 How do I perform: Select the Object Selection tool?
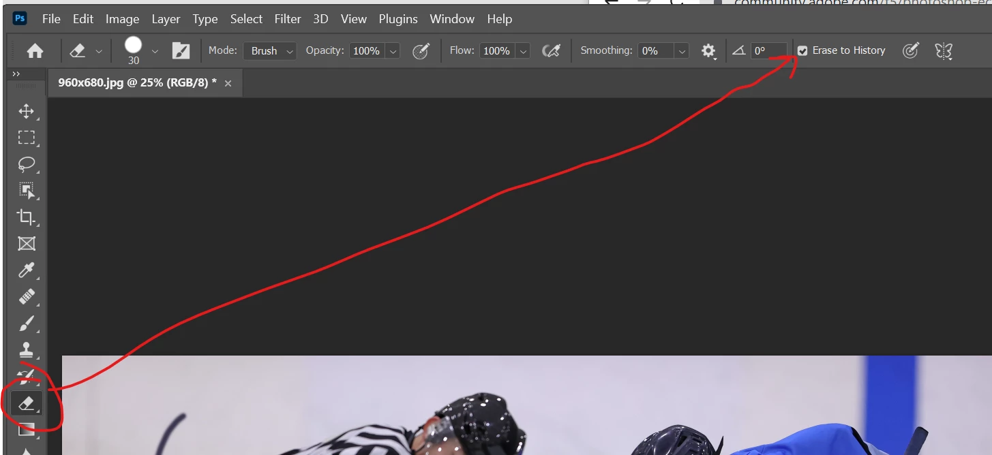[26, 191]
